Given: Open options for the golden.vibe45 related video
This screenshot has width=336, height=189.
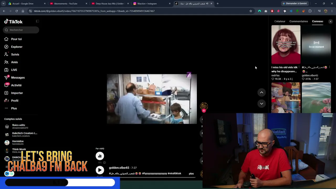Looking at the screenshot, I should 329,67.
